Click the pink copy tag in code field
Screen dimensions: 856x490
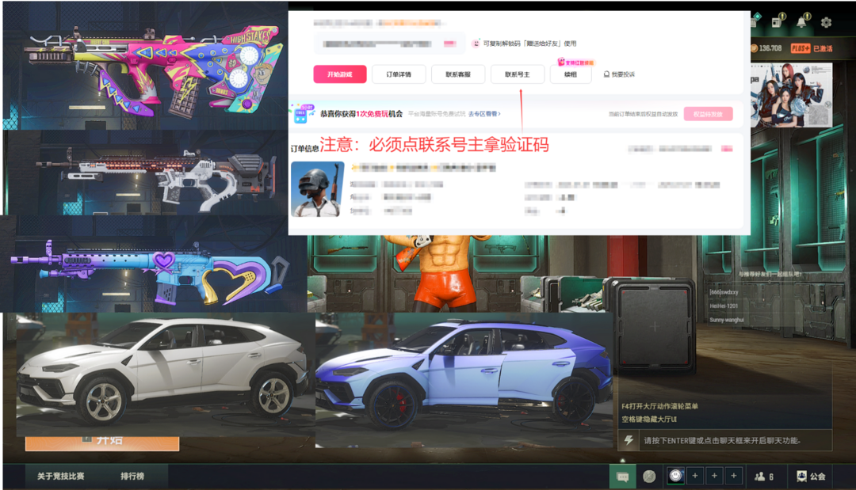[x=450, y=44]
